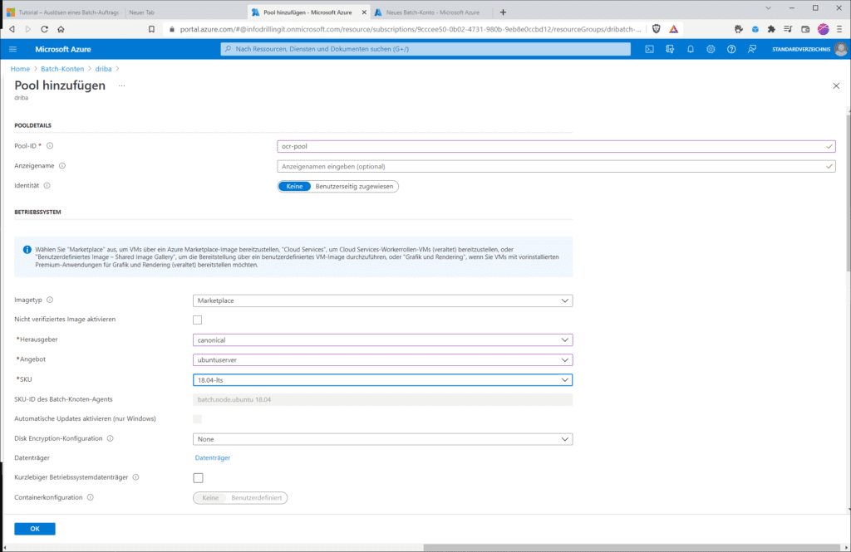Click Microsoft Azure portal title

(x=63, y=49)
